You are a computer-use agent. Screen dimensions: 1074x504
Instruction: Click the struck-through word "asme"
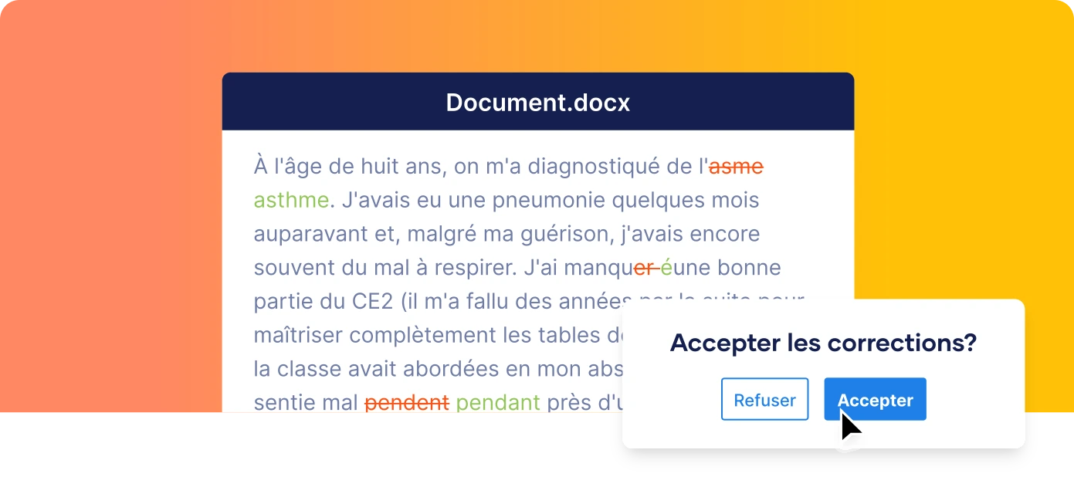point(737,166)
